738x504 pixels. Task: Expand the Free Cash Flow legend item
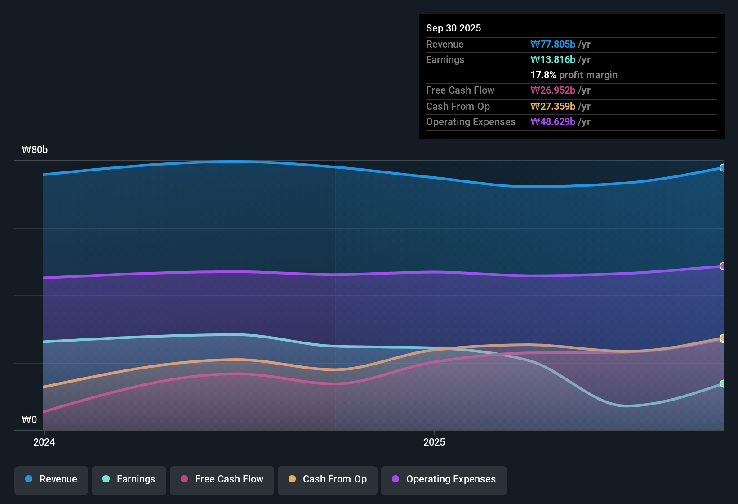coord(222,480)
